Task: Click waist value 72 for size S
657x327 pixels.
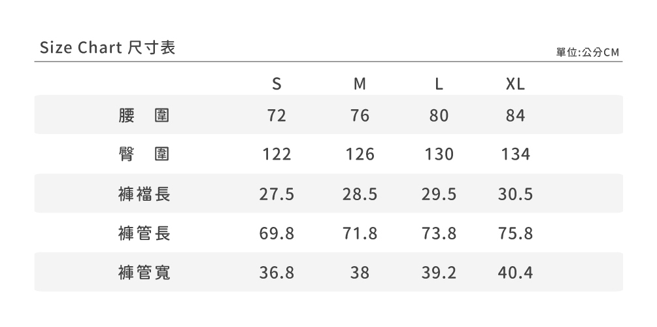Action: tap(277, 116)
